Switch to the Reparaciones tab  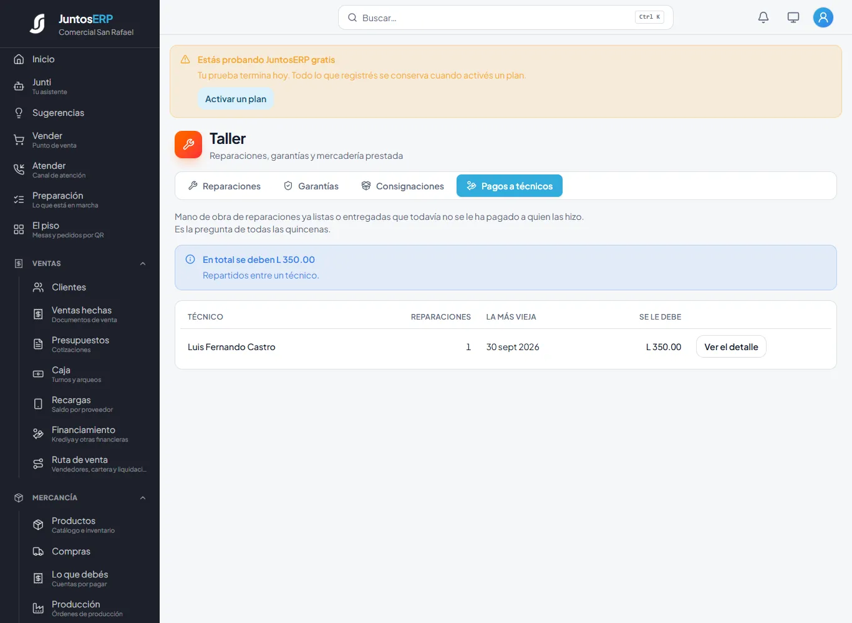point(225,186)
